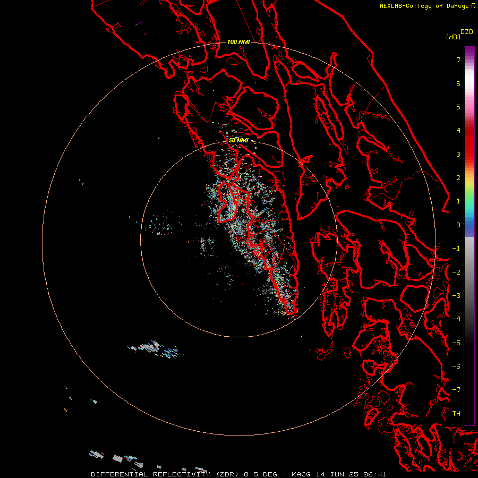Click the -5 value on the color scale

(456, 343)
